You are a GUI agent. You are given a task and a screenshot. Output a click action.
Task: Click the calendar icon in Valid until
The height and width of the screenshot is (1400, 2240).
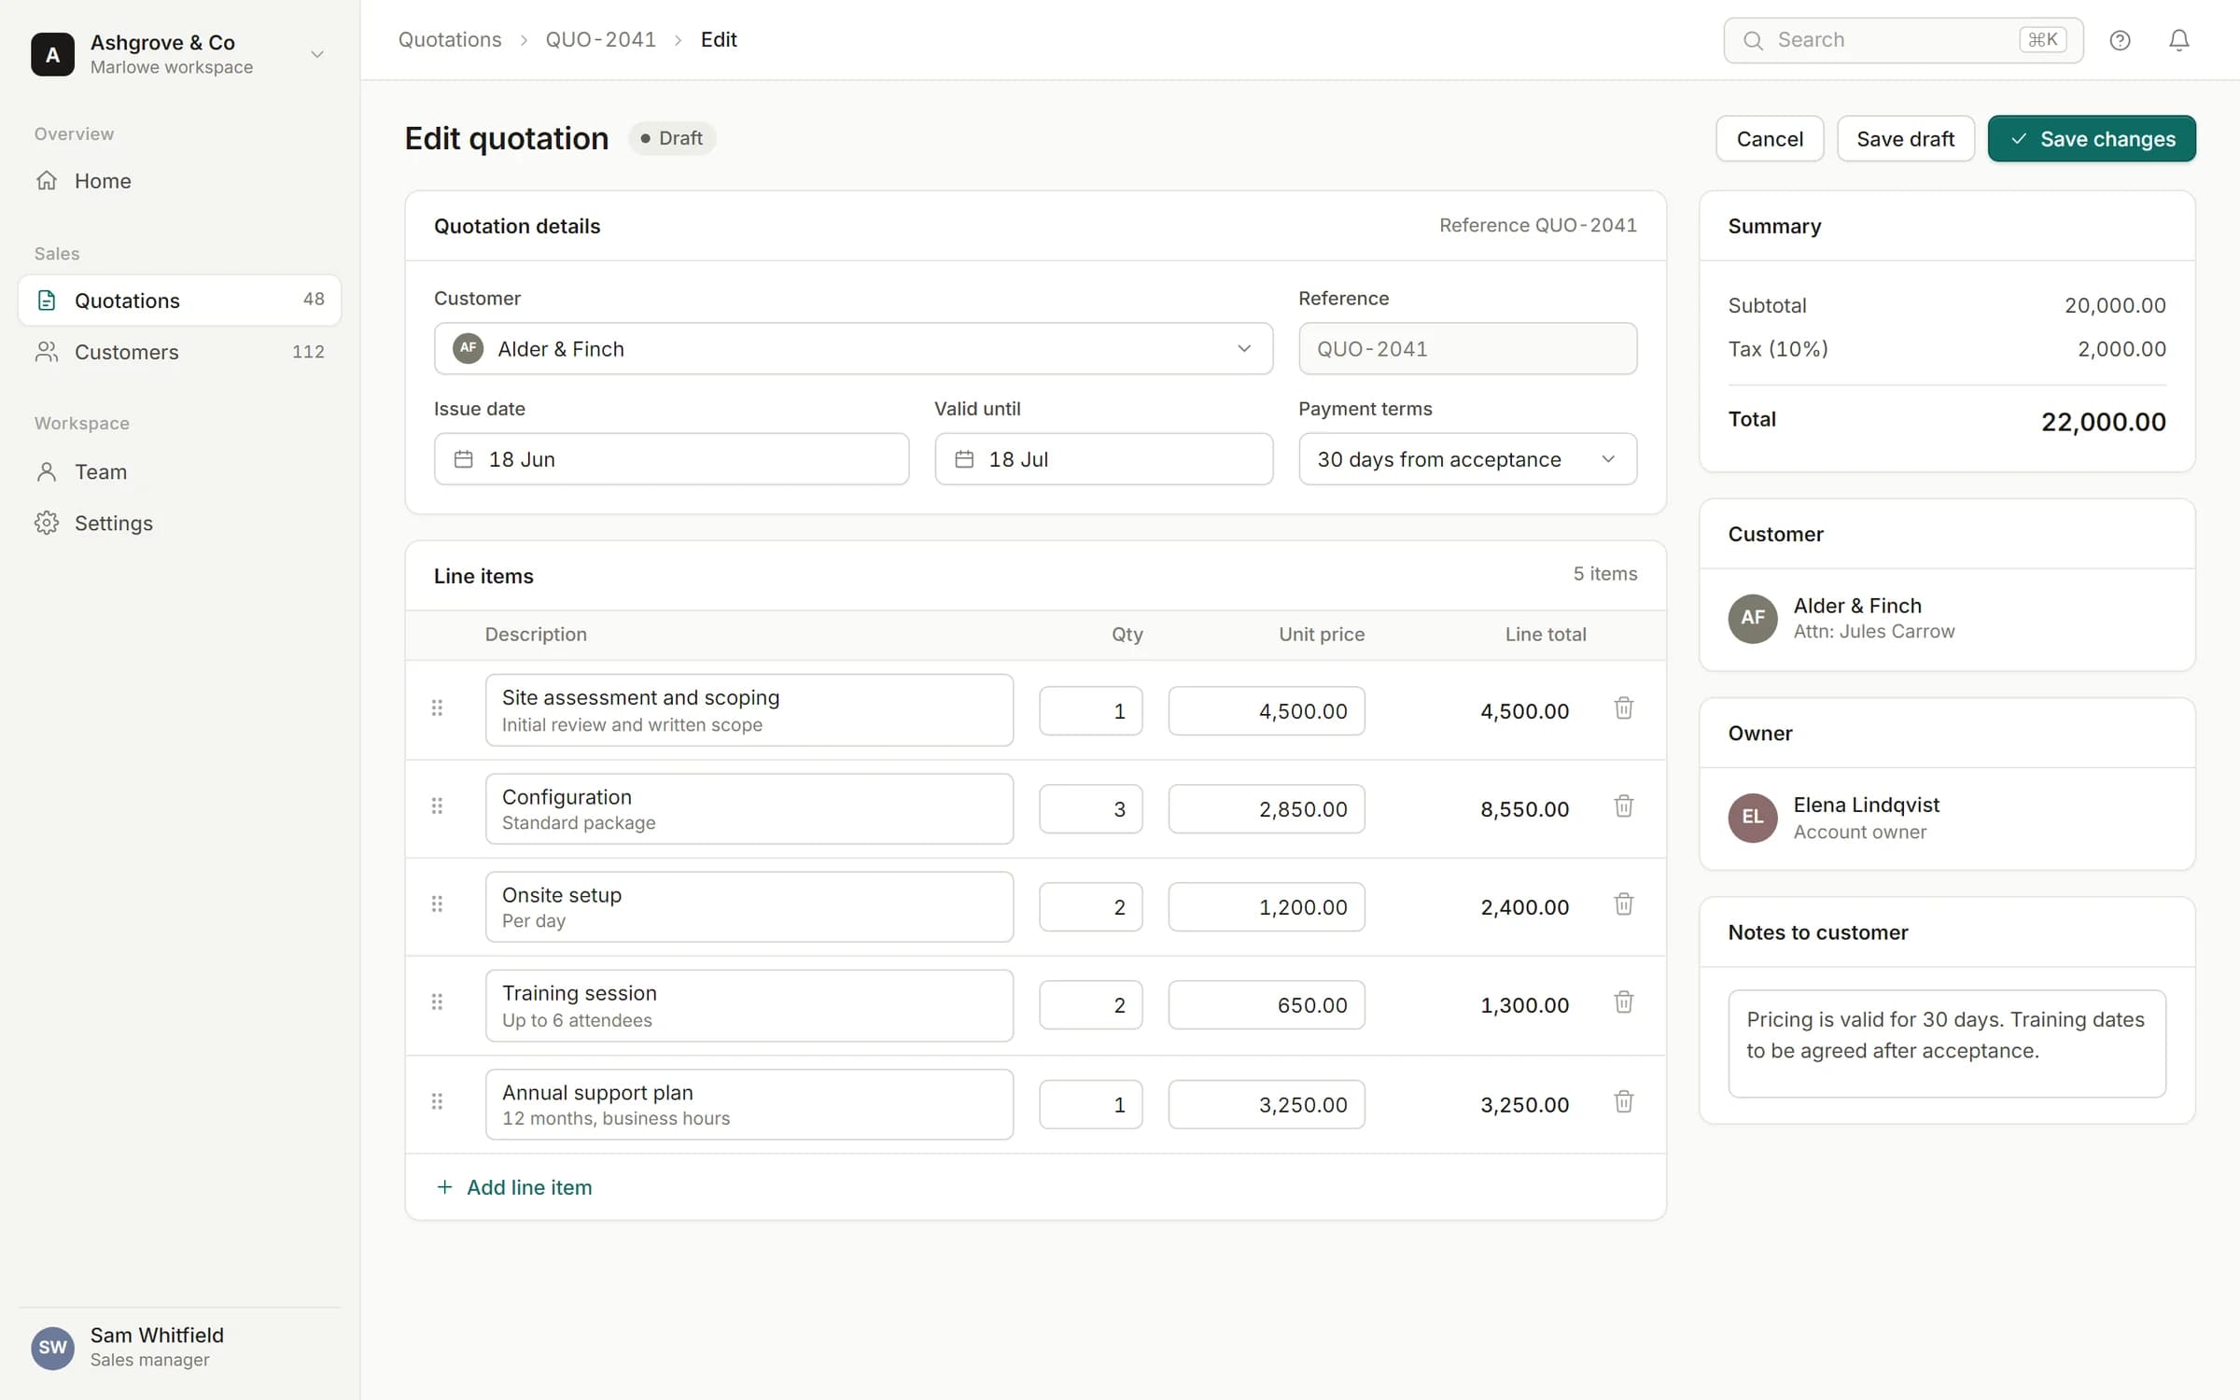click(964, 459)
